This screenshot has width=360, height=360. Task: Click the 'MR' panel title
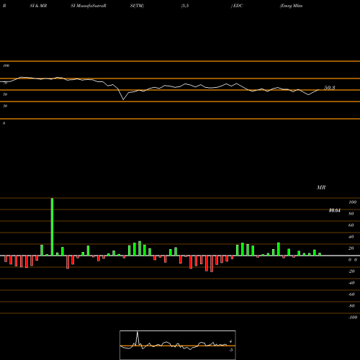[x=321, y=187]
